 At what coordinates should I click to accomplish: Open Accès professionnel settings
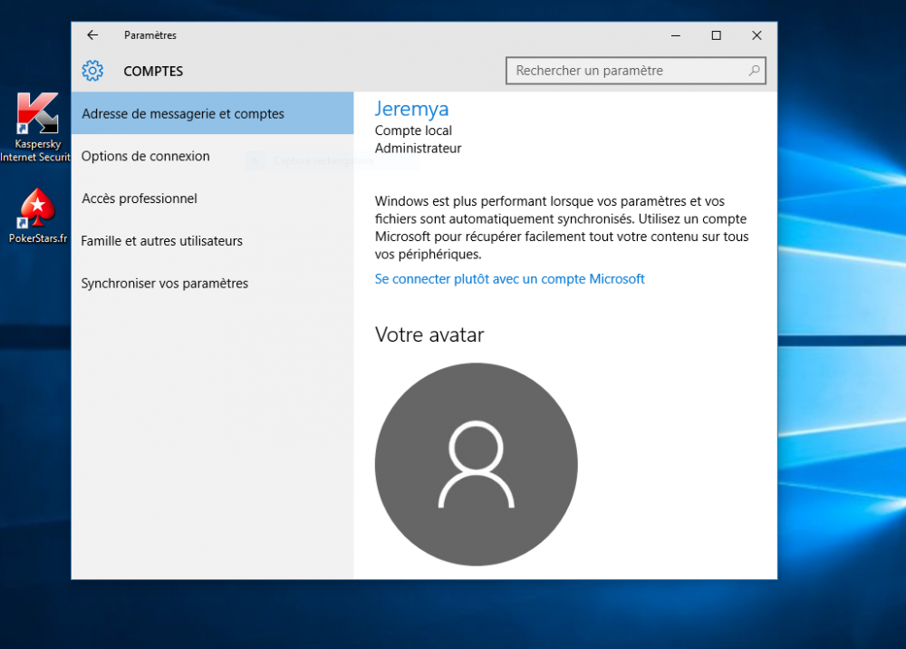click(140, 199)
